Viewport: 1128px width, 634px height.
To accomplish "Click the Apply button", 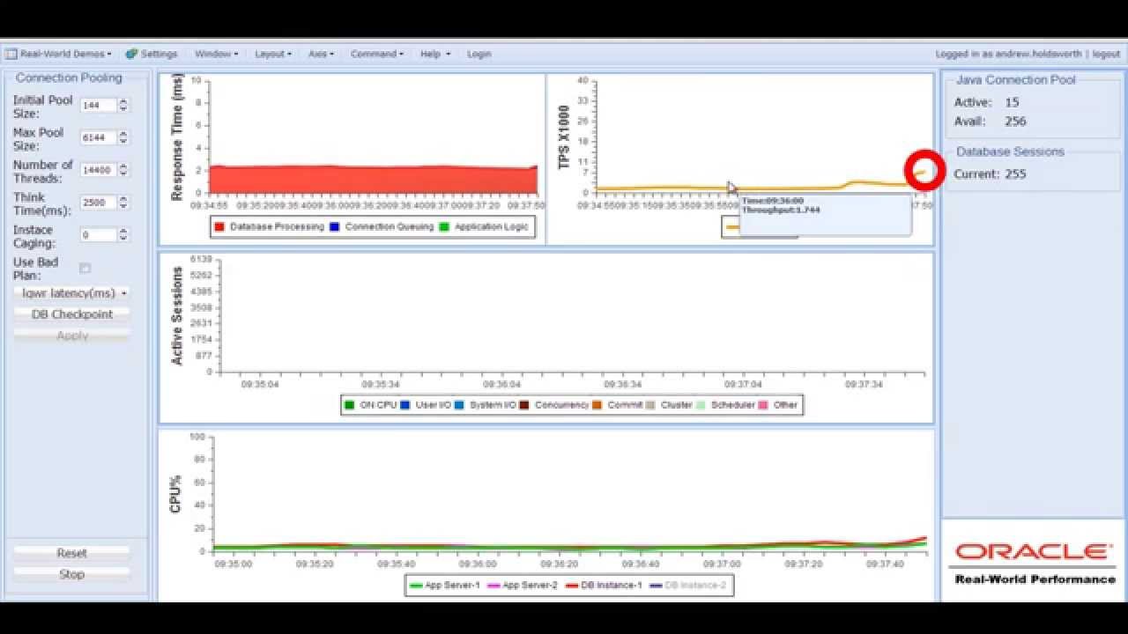I will click(72, 335).
